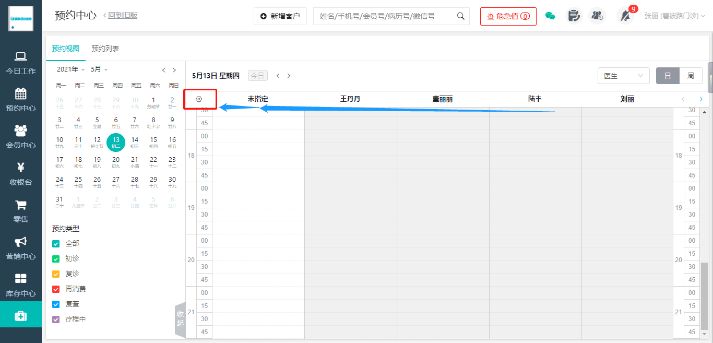
Task: Open the 5月 month selector
Action: (99, 69)
